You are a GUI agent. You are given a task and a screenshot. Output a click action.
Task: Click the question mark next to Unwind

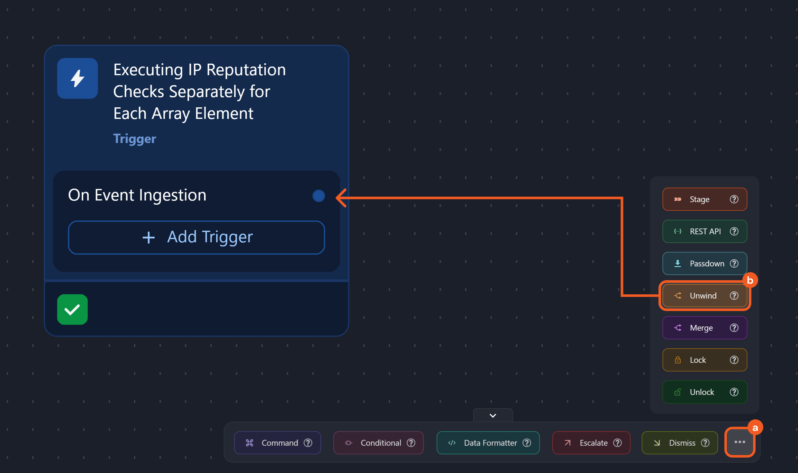click(734, 296)
